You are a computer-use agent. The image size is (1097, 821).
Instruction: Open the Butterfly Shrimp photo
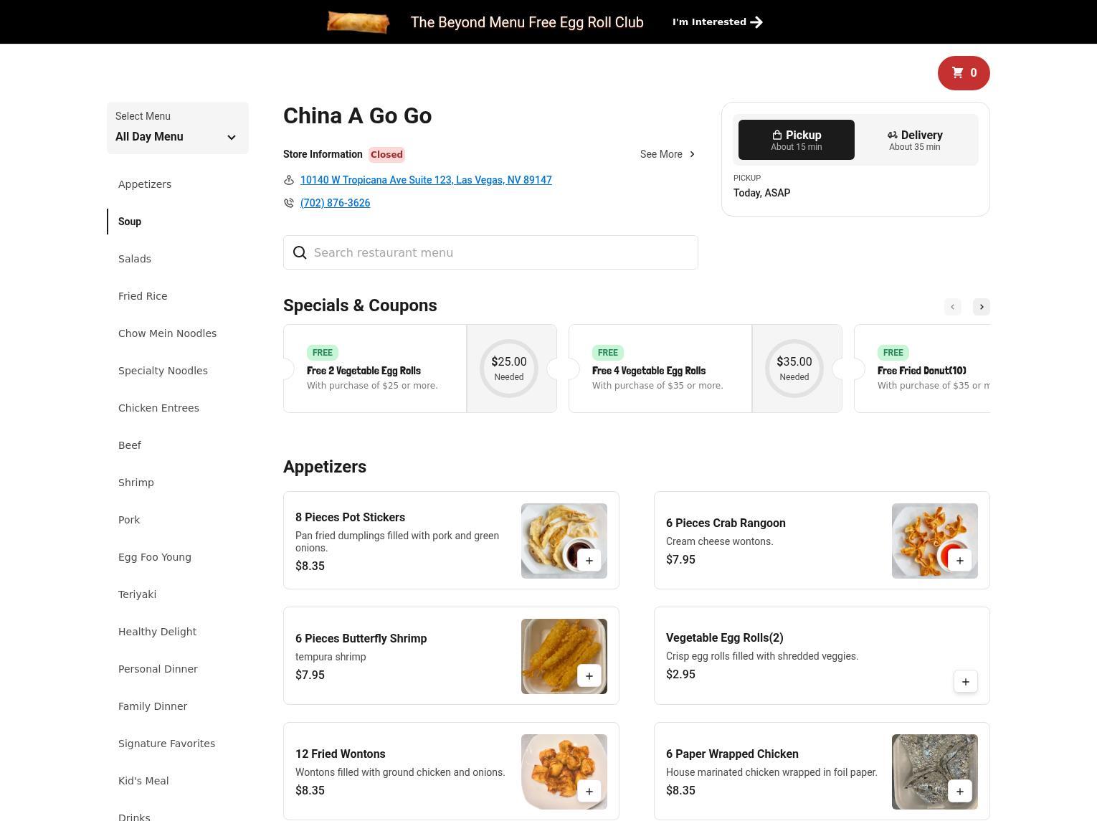click(564, 656)
